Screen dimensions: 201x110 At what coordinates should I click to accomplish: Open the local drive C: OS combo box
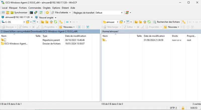point(13,22)
